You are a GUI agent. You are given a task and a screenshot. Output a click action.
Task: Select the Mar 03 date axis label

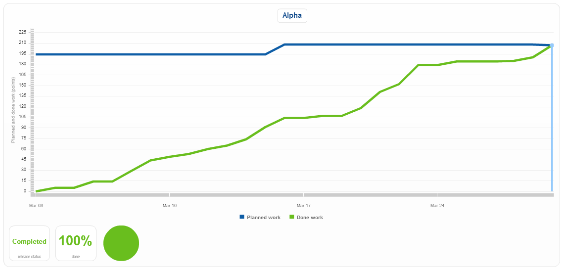(36, 206)
